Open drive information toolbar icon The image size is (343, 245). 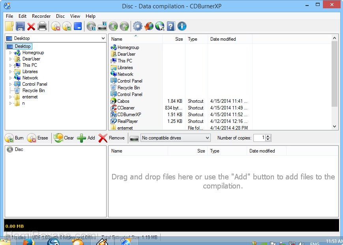102,26
